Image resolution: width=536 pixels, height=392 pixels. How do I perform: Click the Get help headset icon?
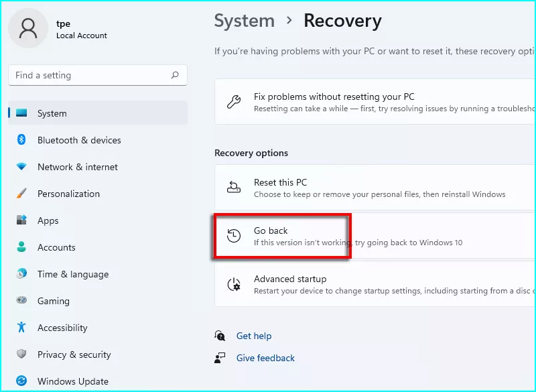[x=220, y=336]
